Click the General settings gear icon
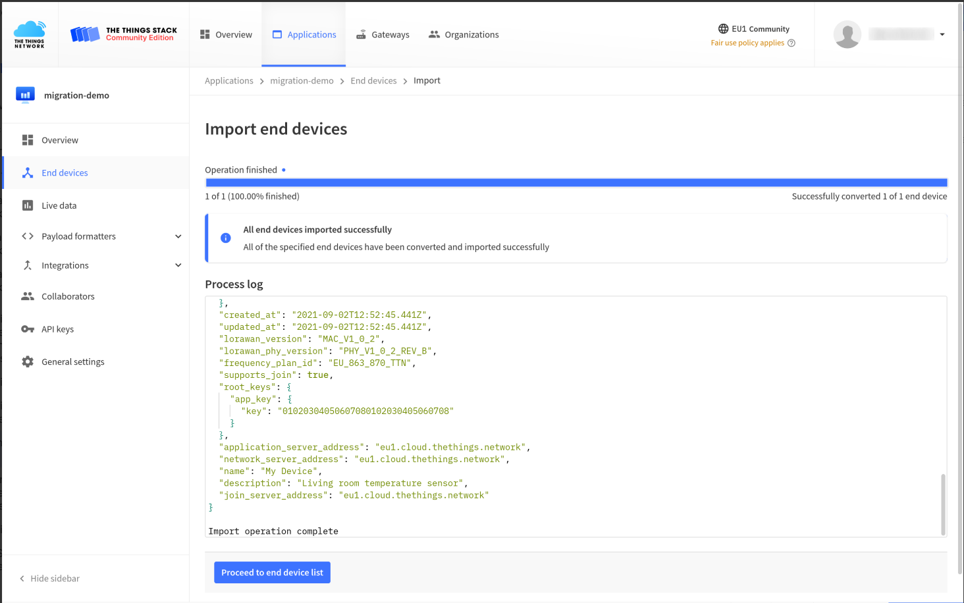The width and height of the screenshot is (964, 603). point(28,361)
